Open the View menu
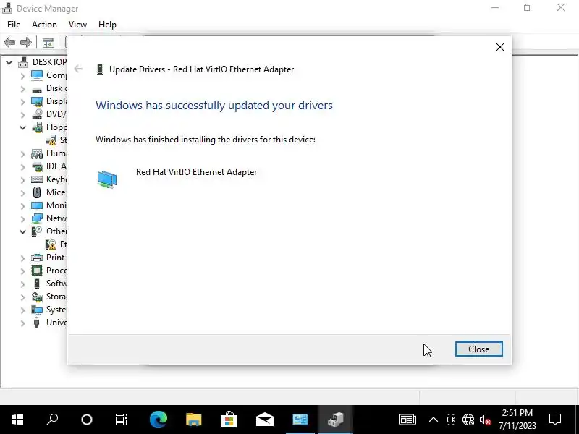The height and width of the screenshot is (434, 579). (77, 25)
